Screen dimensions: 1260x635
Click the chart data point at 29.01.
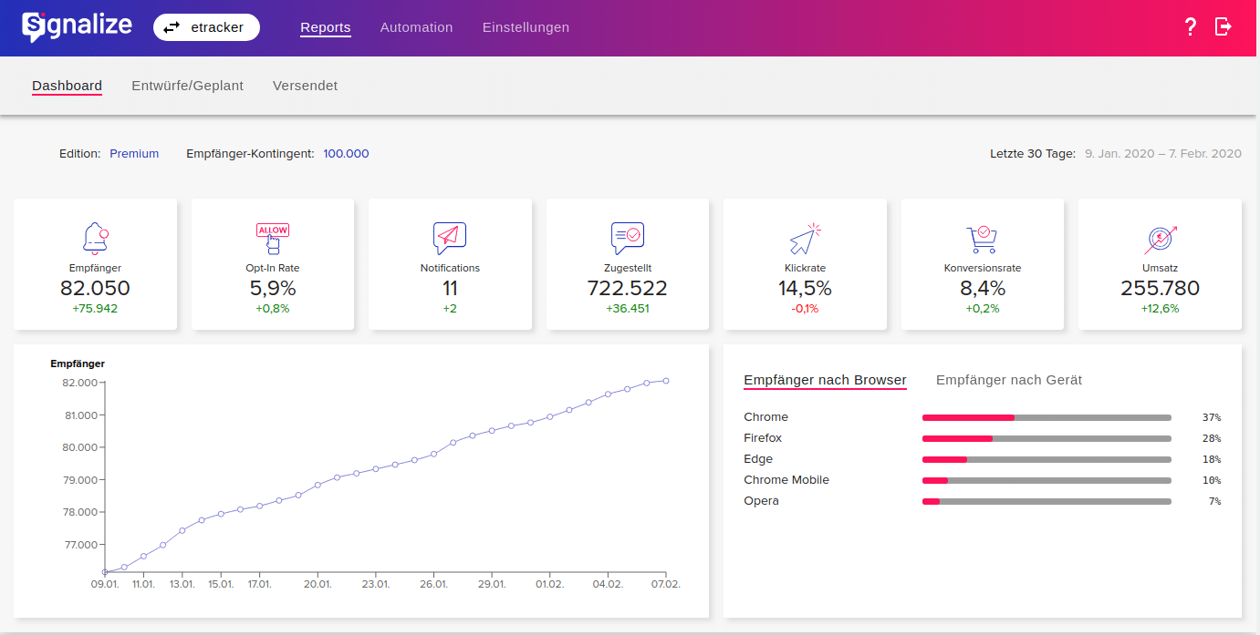pos(492,430)
